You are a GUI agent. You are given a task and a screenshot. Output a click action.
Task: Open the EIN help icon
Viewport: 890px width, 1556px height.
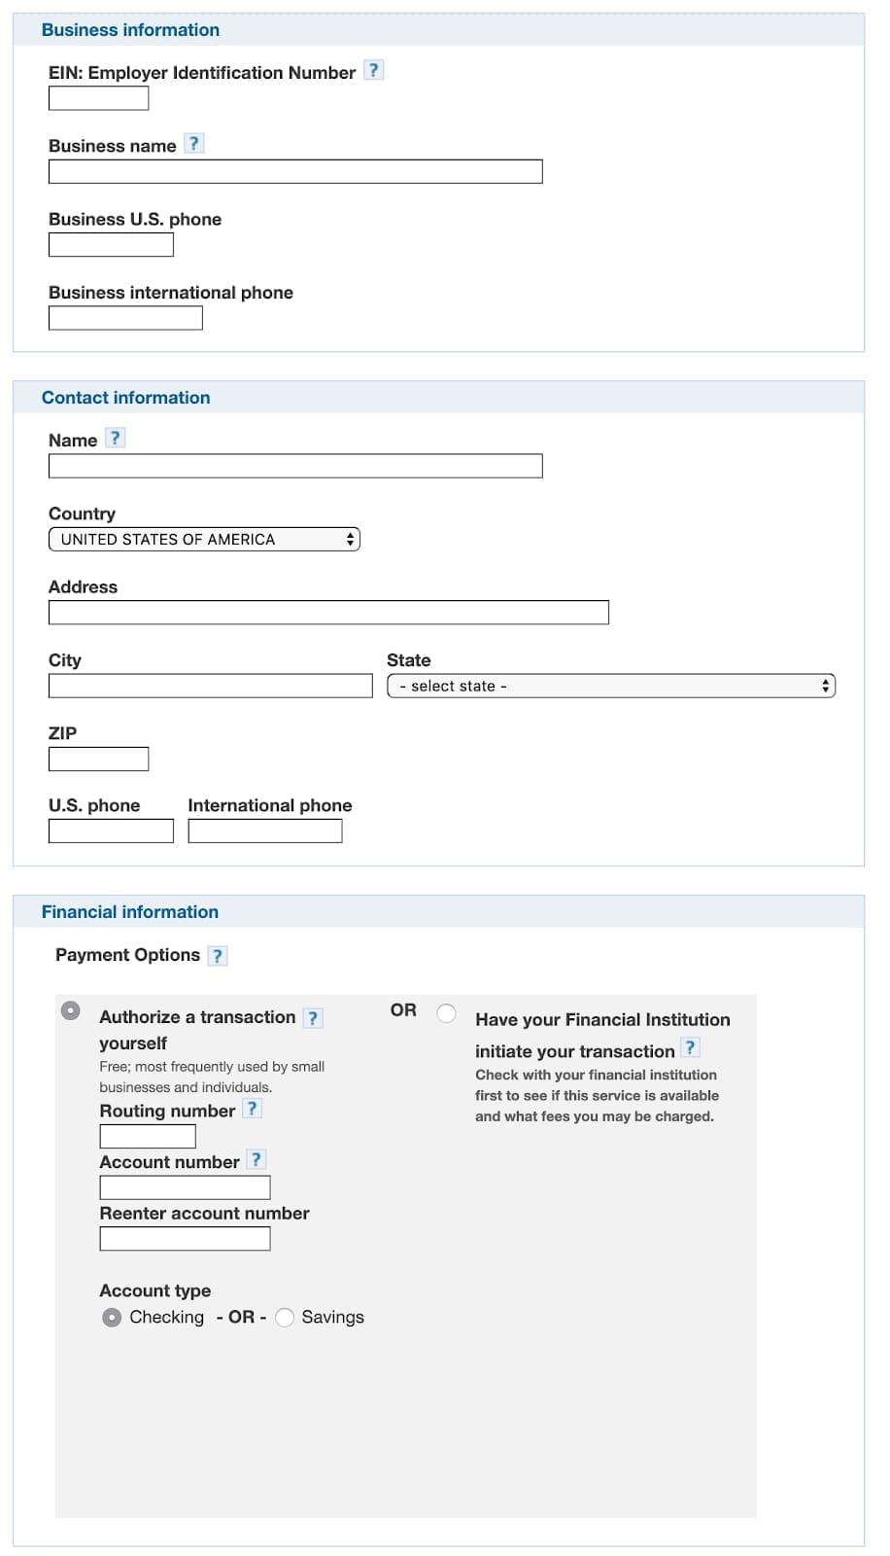click(373, 69)
